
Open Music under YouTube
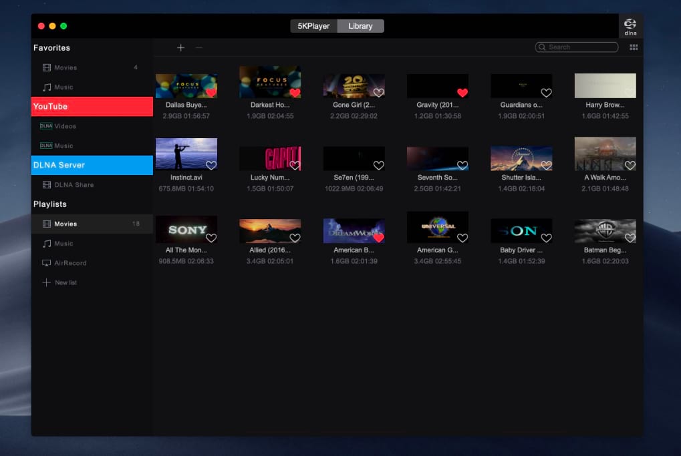point(92,146)
